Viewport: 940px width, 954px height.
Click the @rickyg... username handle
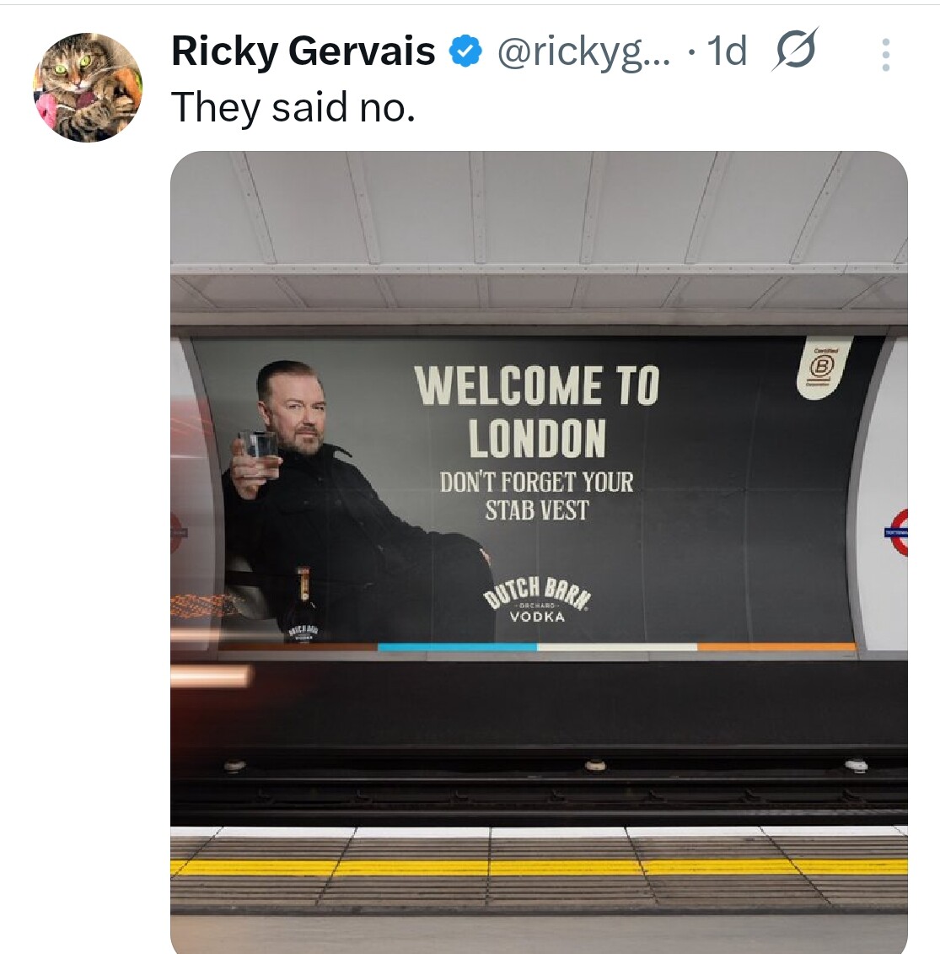pyautogui.click(x=583, y=51)
